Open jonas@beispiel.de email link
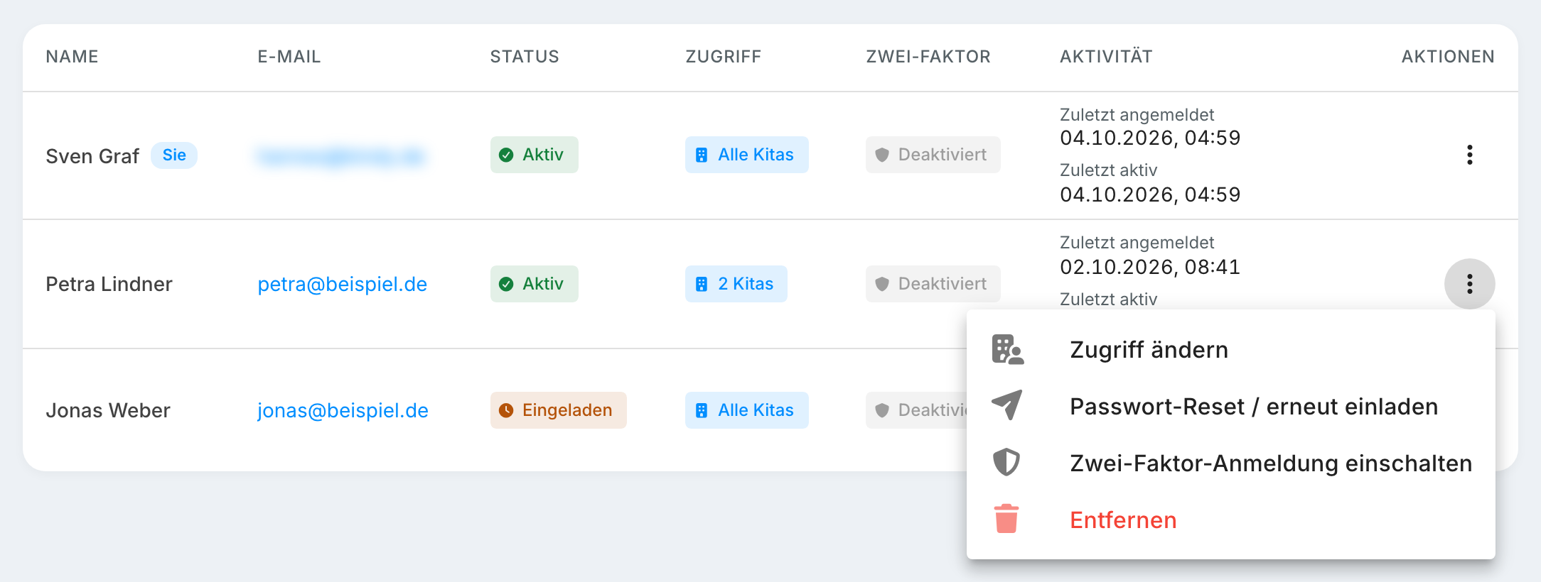 pyautogui.click(x=343, y=410)
